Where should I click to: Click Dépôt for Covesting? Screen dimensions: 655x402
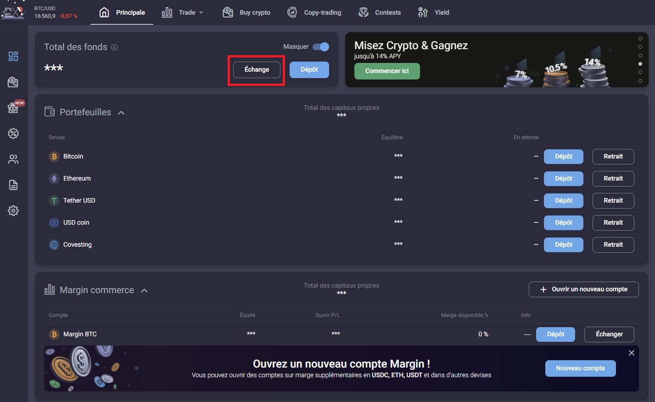click(x=564, y=245)
